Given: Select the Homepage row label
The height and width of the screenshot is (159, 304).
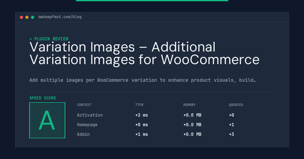Looking at the screenshot, I should point(87,125).
